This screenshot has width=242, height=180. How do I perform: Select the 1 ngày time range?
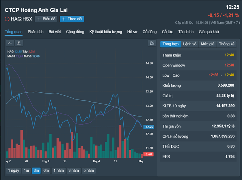pos(13,171)
